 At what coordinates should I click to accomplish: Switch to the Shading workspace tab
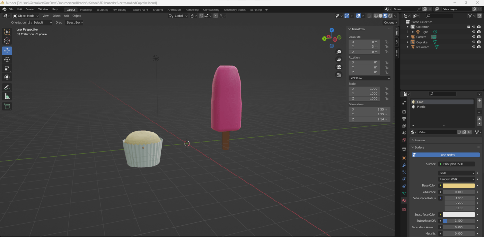(x=158, y=9)
